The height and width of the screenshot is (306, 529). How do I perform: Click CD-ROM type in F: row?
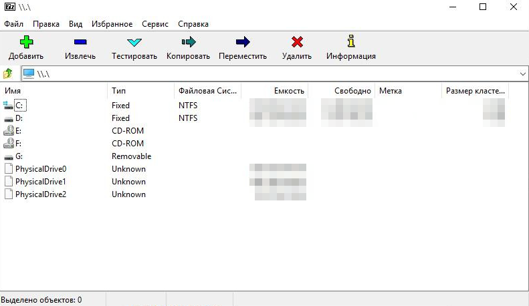128,144
